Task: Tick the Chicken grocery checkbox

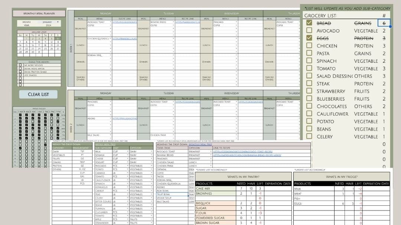Action: [x=309, y=46]
